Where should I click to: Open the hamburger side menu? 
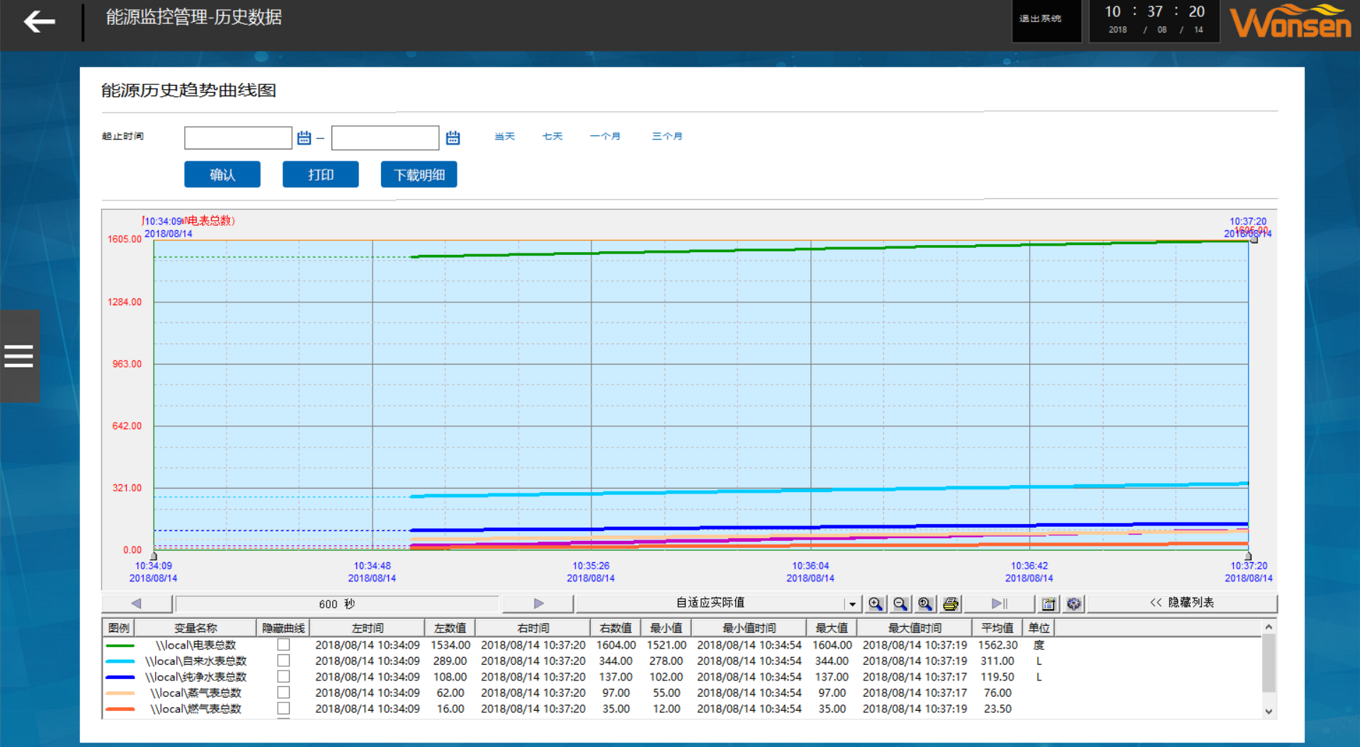(19, 355)
